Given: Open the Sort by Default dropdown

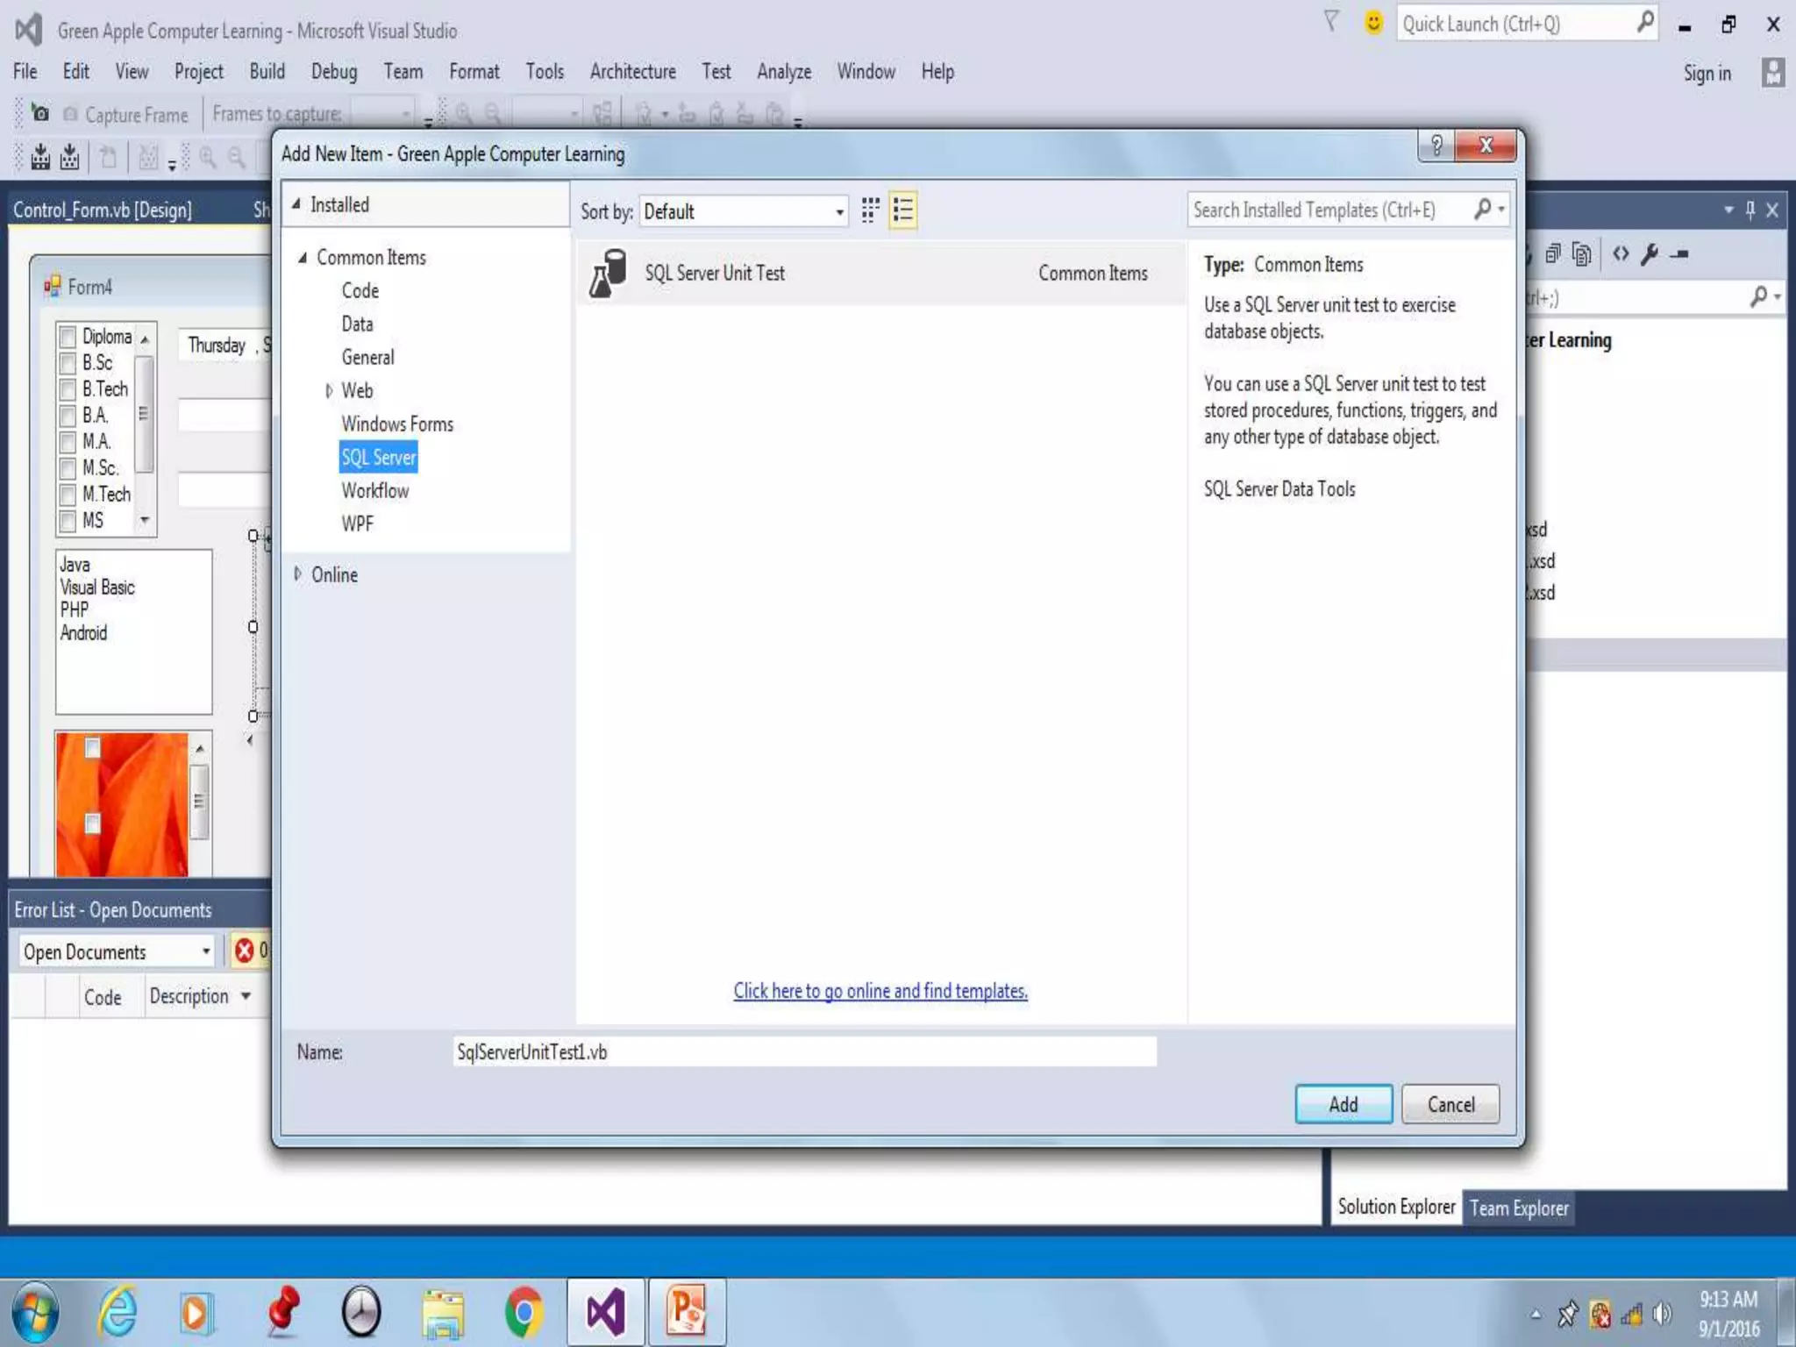Looking at the screenshot, I should 743,211.
